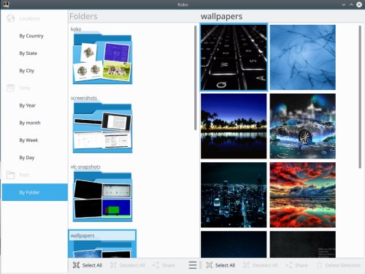Open the koko folder icon
The image size is (365, 274).
pyautogui.click(x=102, y=58)
